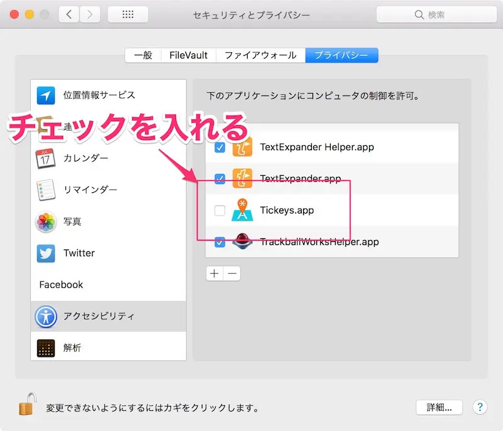Click the Tickeys.app icon
This screenshot has height=431, width=503.
pyautogui.click(x=242, y=210)
